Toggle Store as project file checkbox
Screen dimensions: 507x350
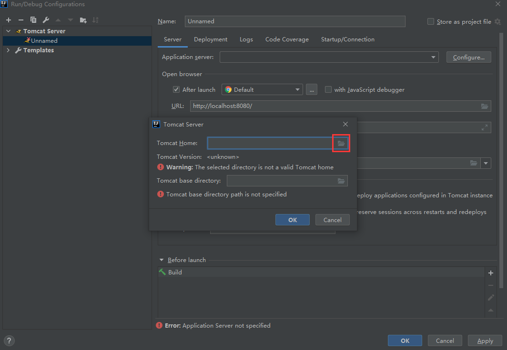[431, 21]
